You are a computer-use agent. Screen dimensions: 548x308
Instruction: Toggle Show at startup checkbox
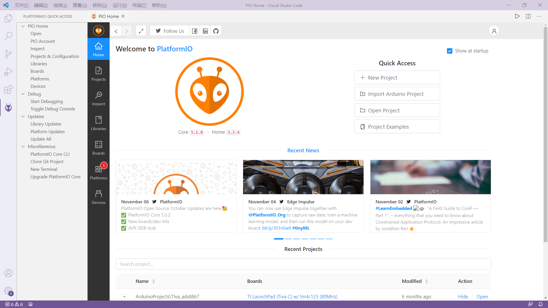[450, 51]
